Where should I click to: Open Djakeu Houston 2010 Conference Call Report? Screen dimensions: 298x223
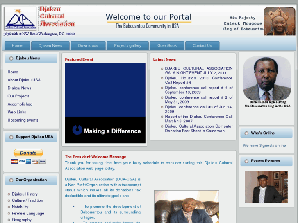click(x=199, y=80)
